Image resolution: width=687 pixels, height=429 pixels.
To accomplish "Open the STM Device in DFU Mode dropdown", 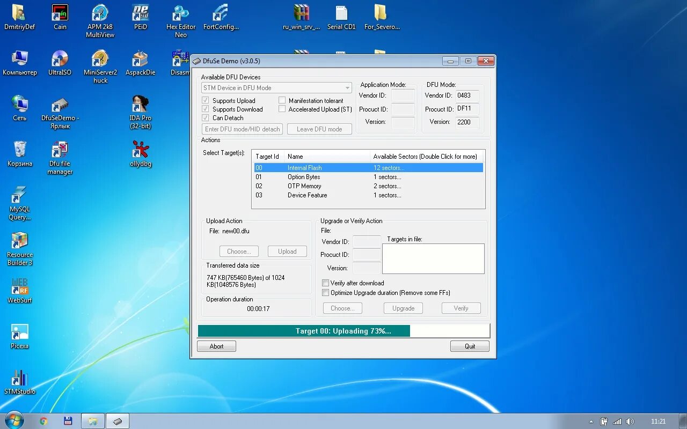I will click(x=277, y=88).
